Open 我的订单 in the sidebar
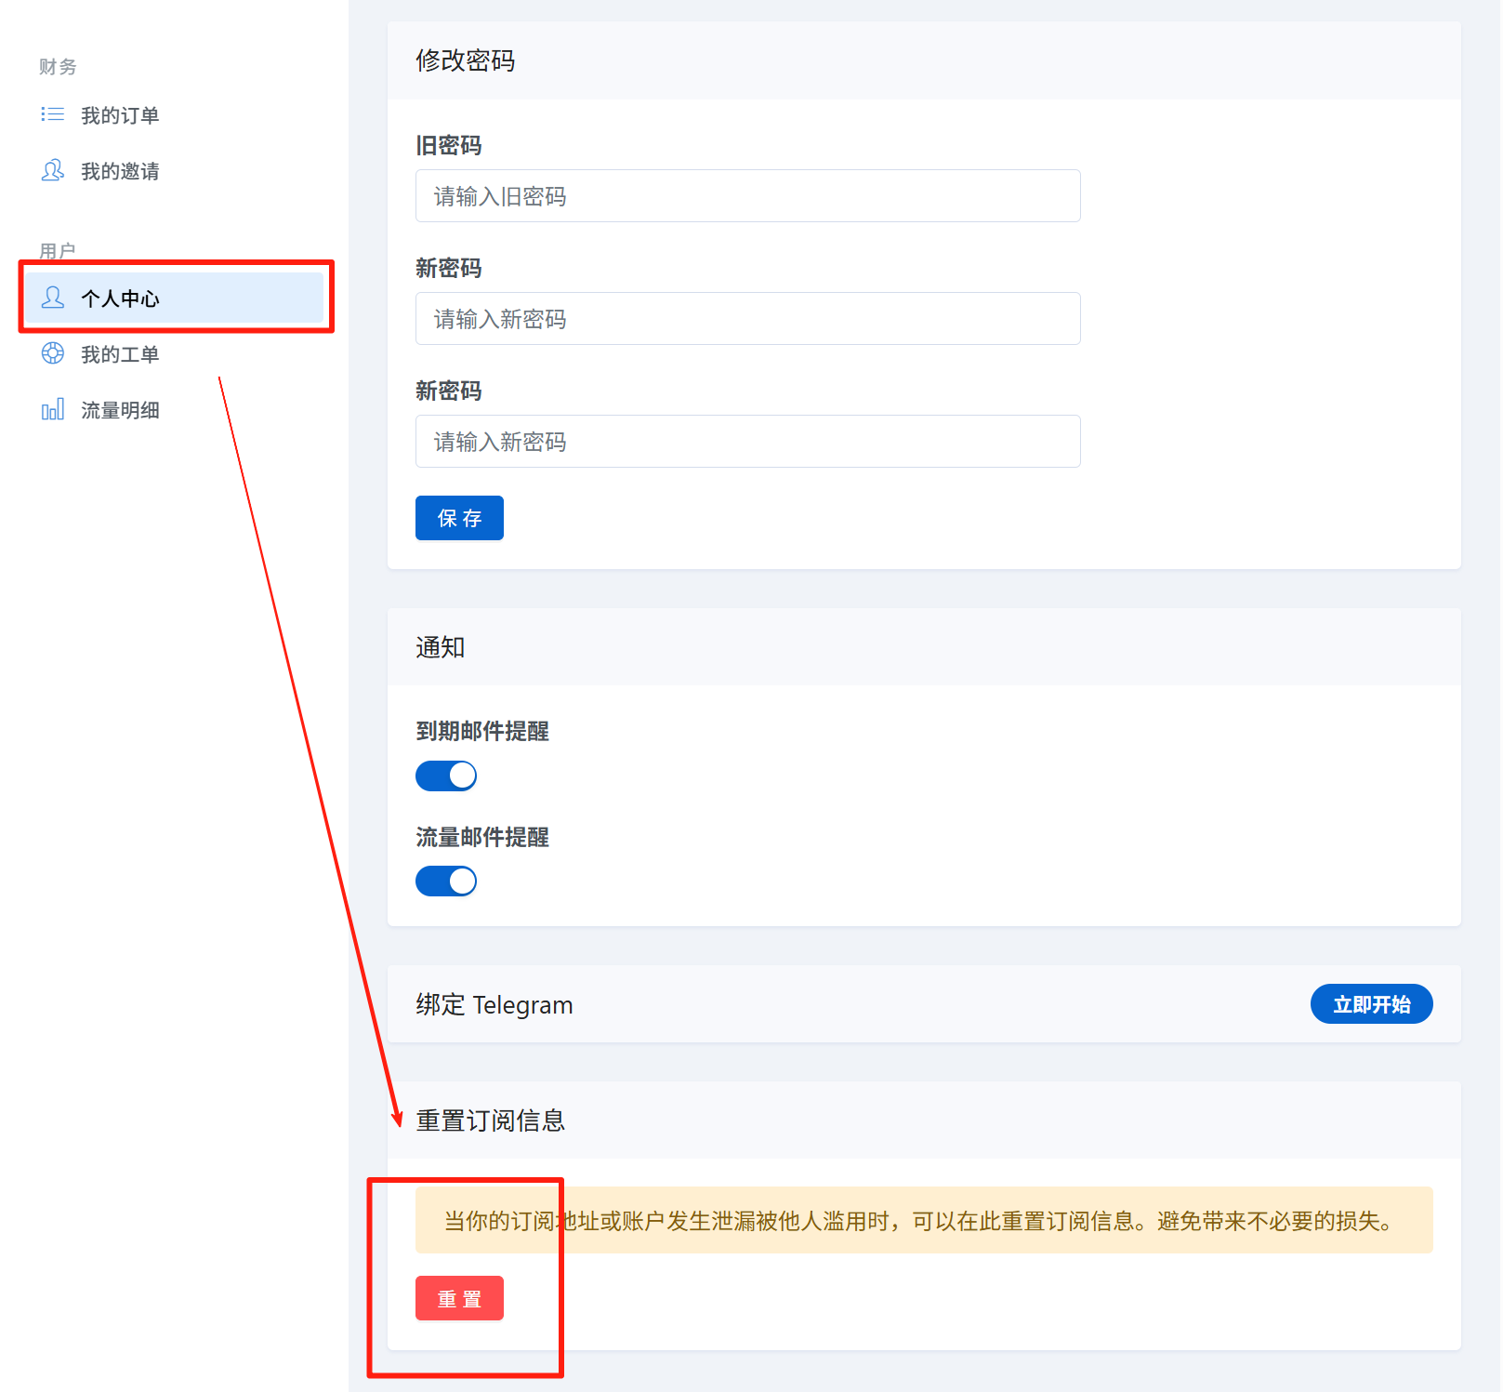1503x1392 pixels. tap(120, 115)
